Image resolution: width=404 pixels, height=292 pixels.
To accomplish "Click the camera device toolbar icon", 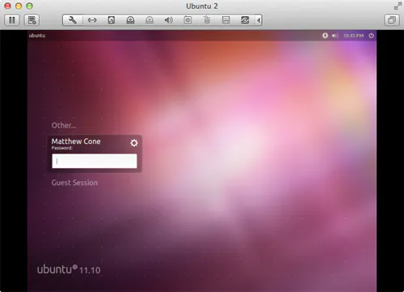I will 187,20.
